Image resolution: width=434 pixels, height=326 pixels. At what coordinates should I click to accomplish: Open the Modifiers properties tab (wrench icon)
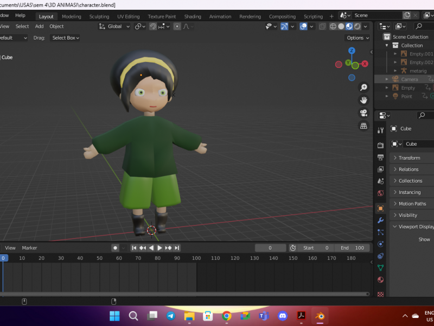(x=380, y=221)
